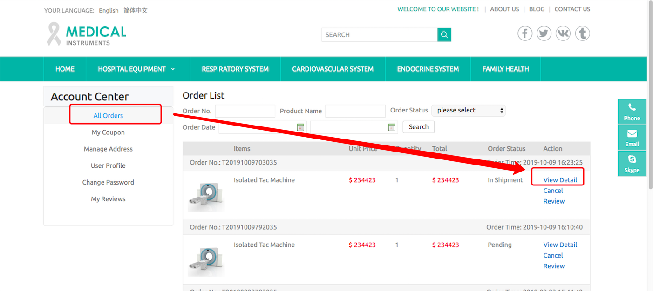653x291 pixels.
Task: Click the Isolated Tac Machine thumbnail of Pending order
Action: (x=206, y=262)
